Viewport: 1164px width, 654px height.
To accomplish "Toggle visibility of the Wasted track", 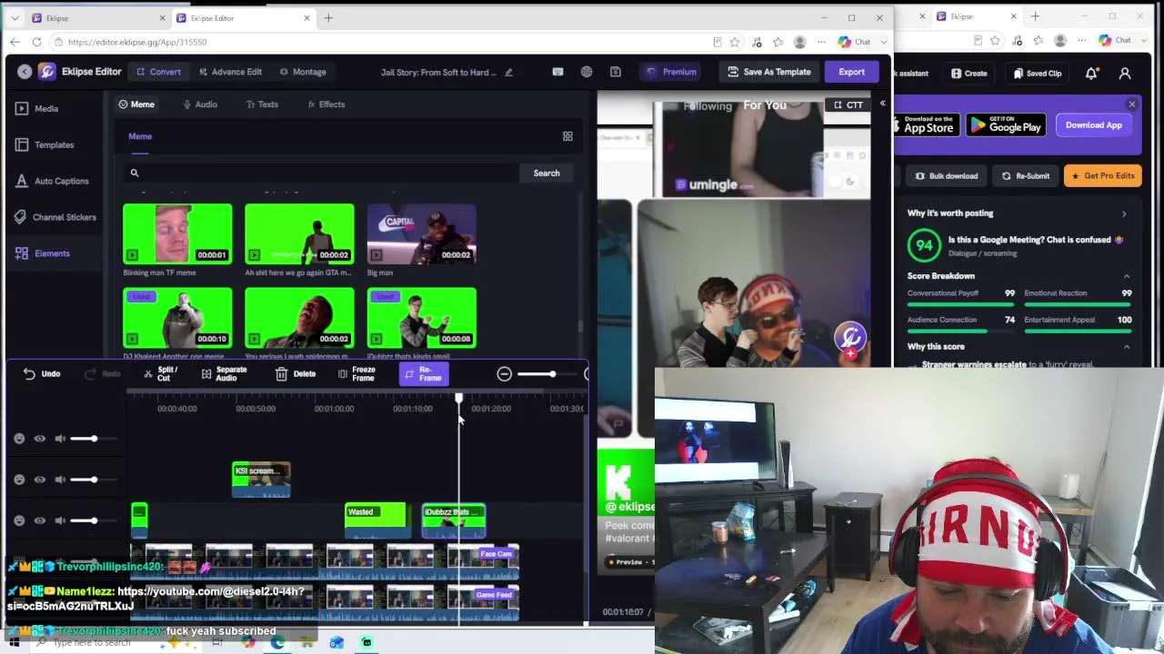I will click(40, 520).
